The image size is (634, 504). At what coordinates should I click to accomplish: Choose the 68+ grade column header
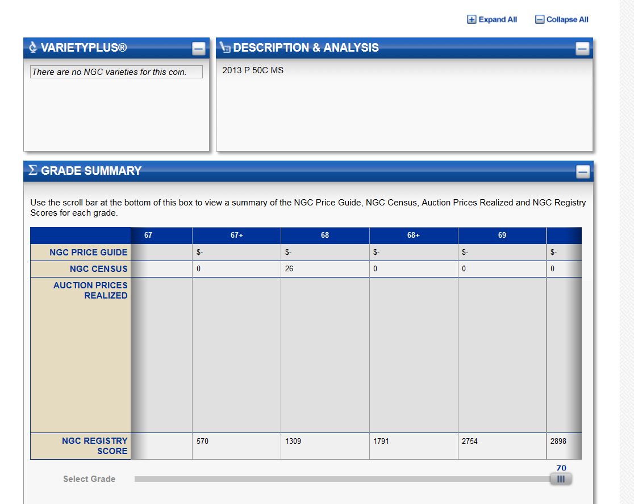coord(414,236)
